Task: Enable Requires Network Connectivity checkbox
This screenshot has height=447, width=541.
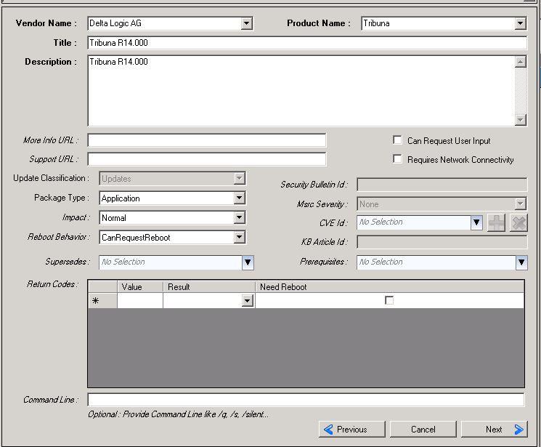Action: pos(397,159)
